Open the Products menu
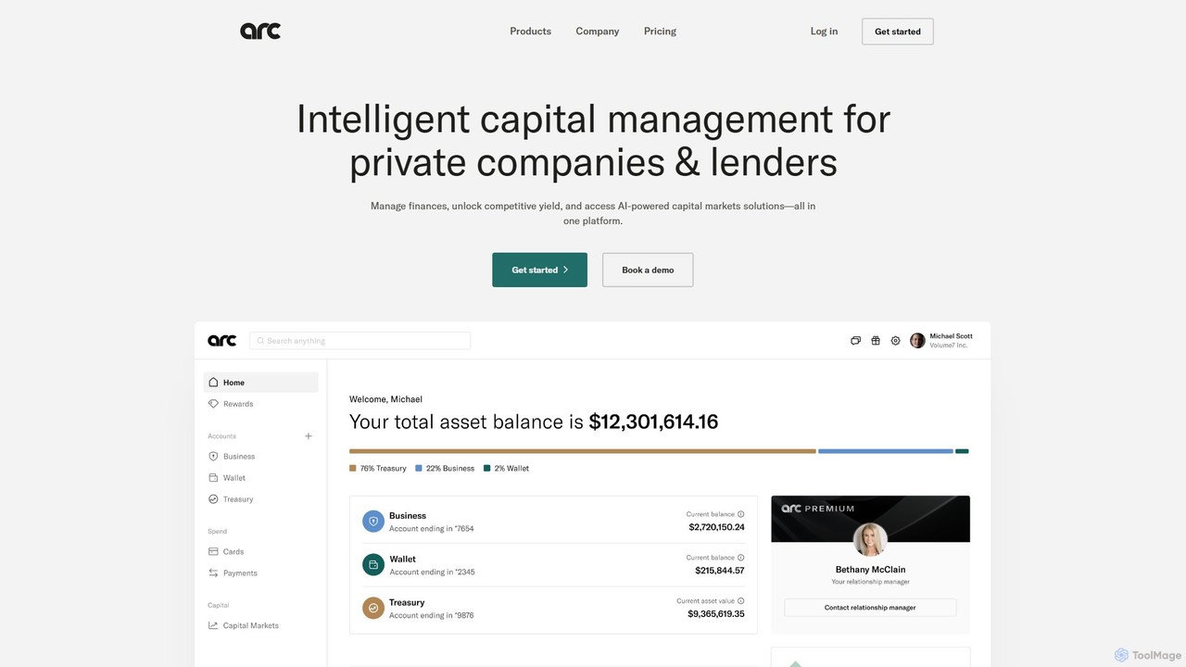 [530, 31]
